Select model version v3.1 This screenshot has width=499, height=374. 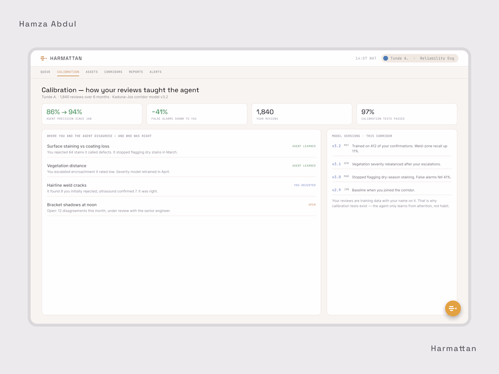point(337,164)
